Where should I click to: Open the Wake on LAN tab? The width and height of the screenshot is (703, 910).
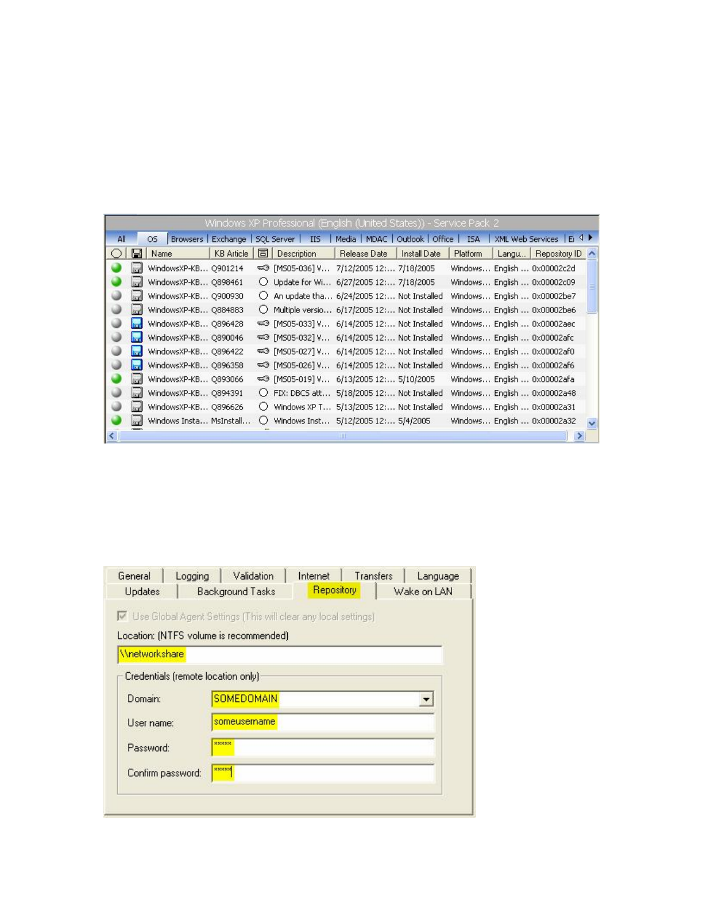pyautogui.click(x=423, y=591)
